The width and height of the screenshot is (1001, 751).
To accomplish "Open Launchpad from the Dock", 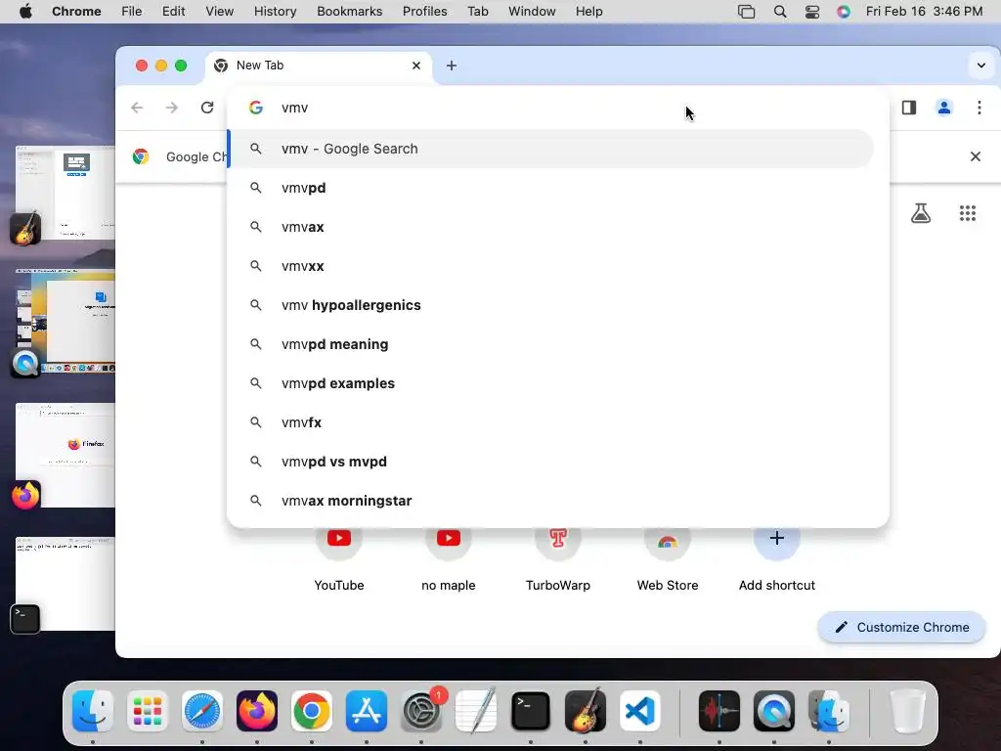I will (148, 711).
